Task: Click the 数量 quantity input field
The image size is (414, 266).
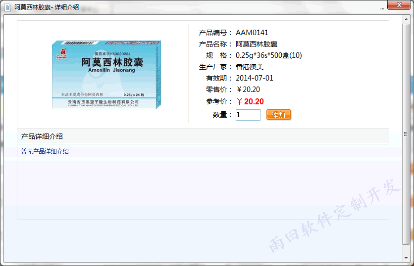Action: pyautogui.click(x=248, y=115)
